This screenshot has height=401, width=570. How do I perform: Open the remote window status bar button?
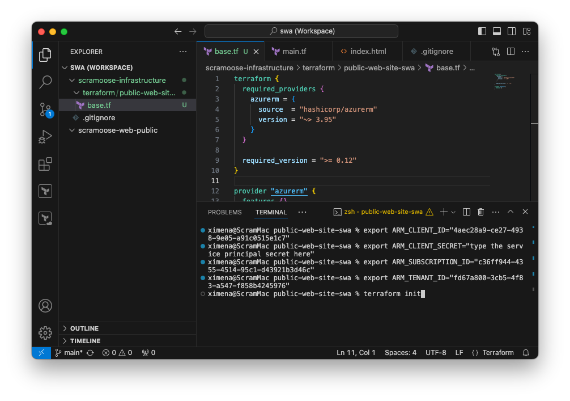(x=41, y=353)
